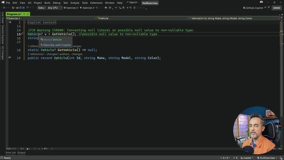This screenshot has width=284, height=160.
Task: Open the Vehicle constructor member dropdown
Action: pyautogui.click(x=235, y=18)
